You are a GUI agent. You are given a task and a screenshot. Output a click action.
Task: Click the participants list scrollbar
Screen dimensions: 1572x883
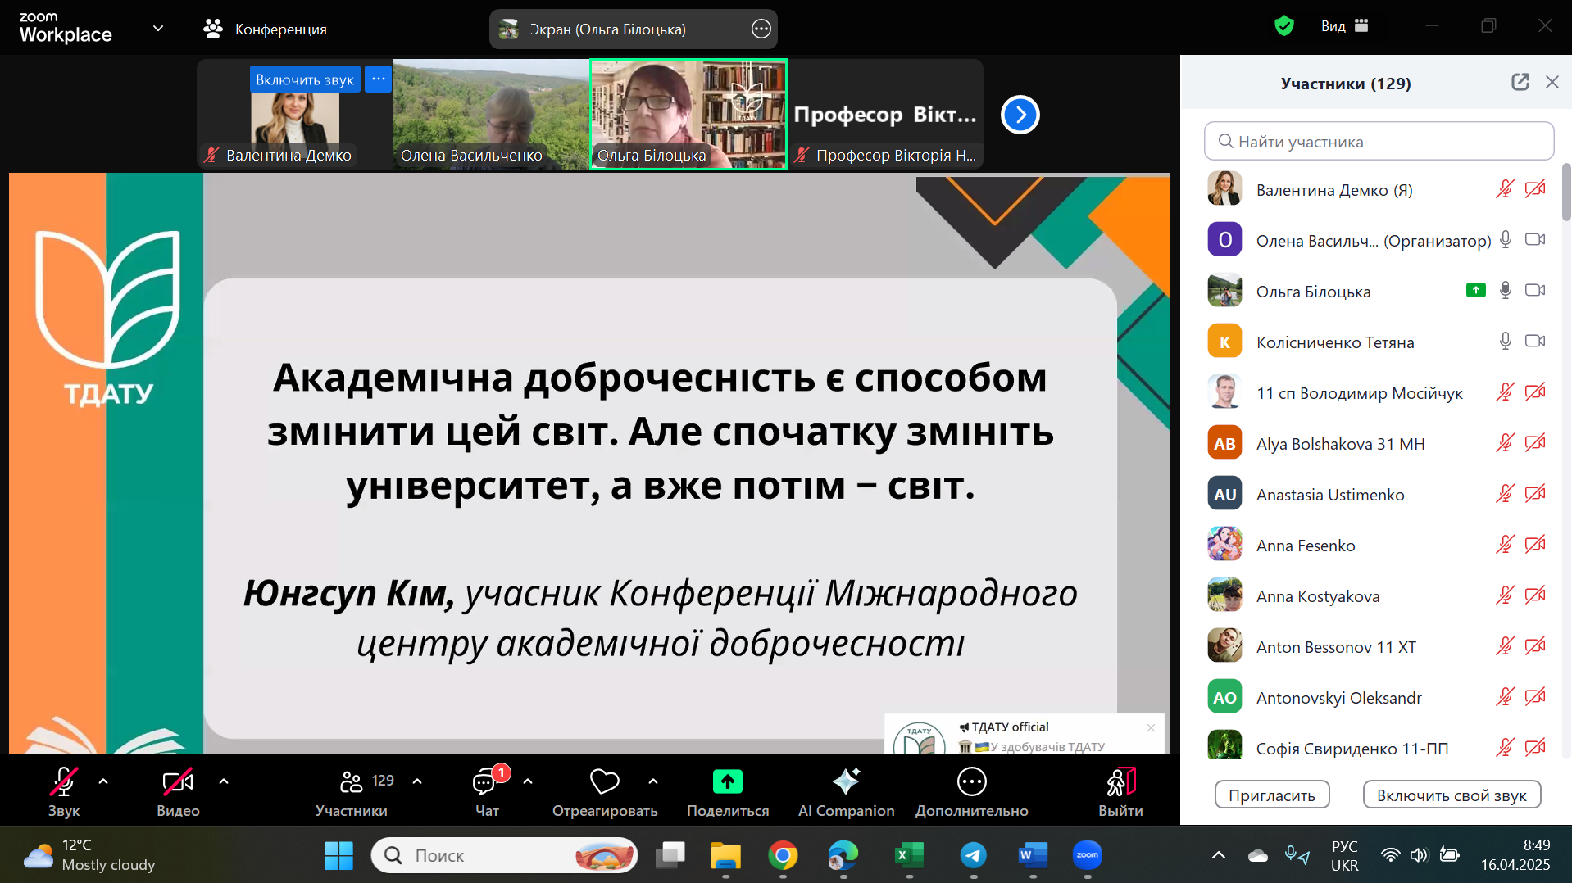coord(1566,193)
